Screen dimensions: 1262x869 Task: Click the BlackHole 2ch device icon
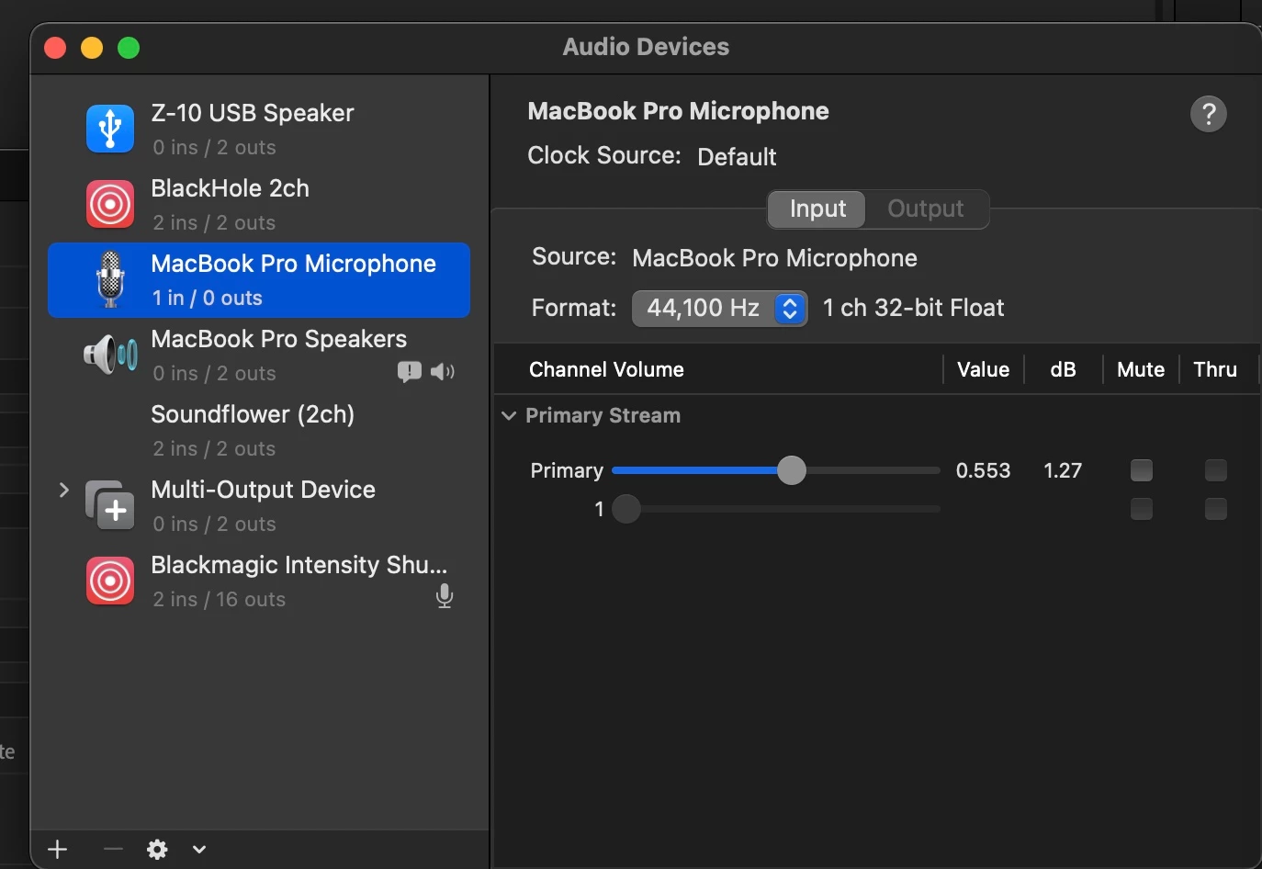(x=110, y=204)
